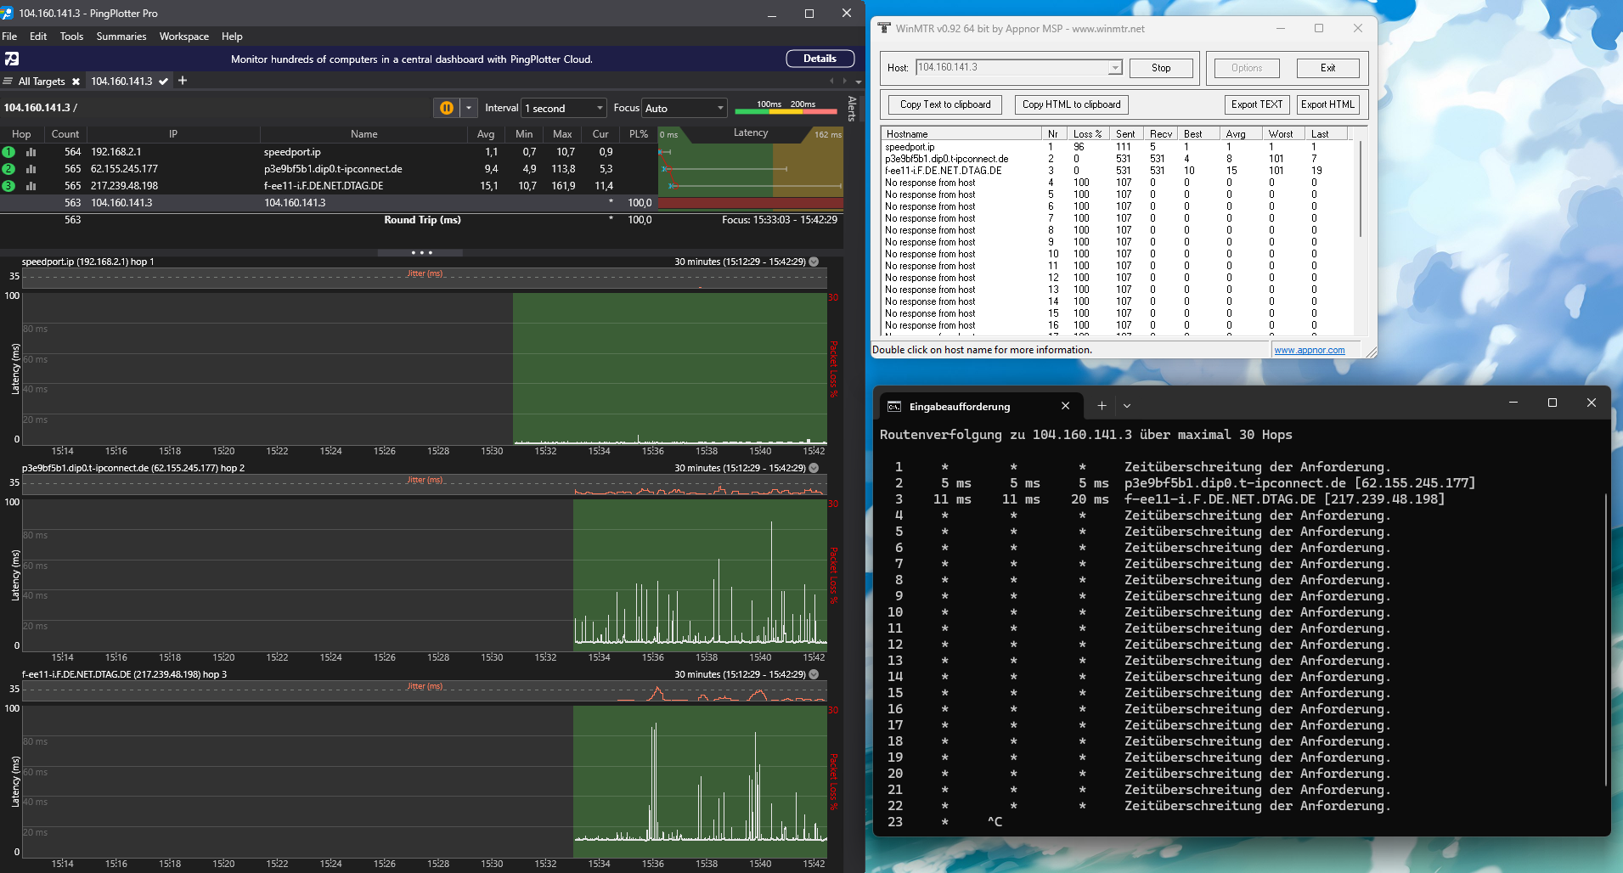Click the WinMTR title bar app icon
This screenshot has height=873, width=1623.
click(x=884, y=28)
